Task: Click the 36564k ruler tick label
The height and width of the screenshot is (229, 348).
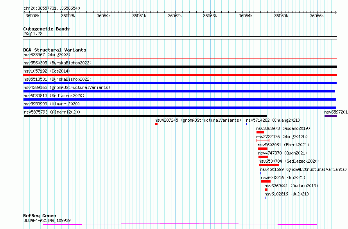Action: coord(246,16)
